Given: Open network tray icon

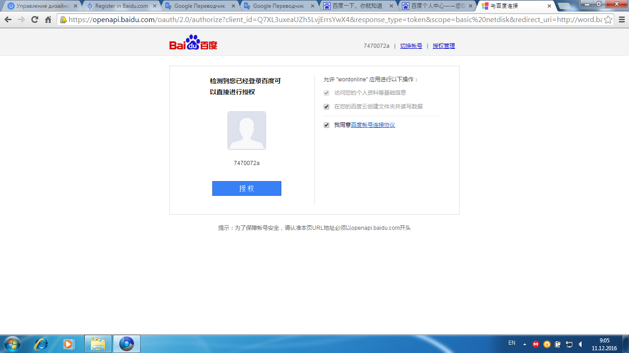Looking at the screenshot, I should [569, 344].
